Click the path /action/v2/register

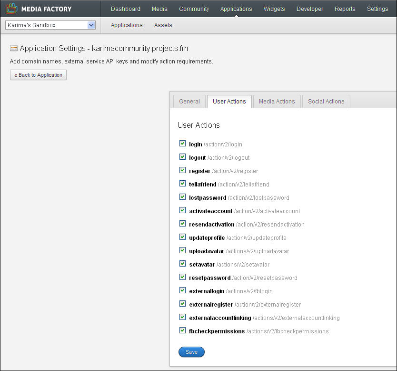click(x=235, y=171)
